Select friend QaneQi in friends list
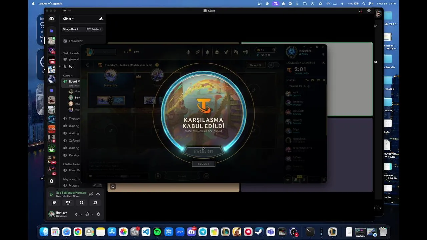The height and width of the screenshot is (240, 427). [x=305, y=122]
